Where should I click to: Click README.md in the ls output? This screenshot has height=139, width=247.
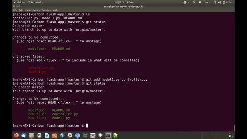pos(73,18)
